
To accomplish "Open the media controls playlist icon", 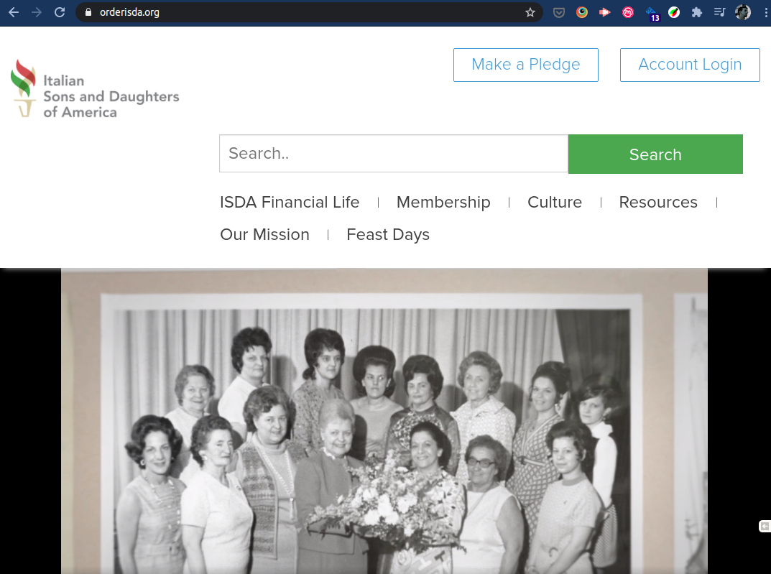I will (x=719, y=12).
